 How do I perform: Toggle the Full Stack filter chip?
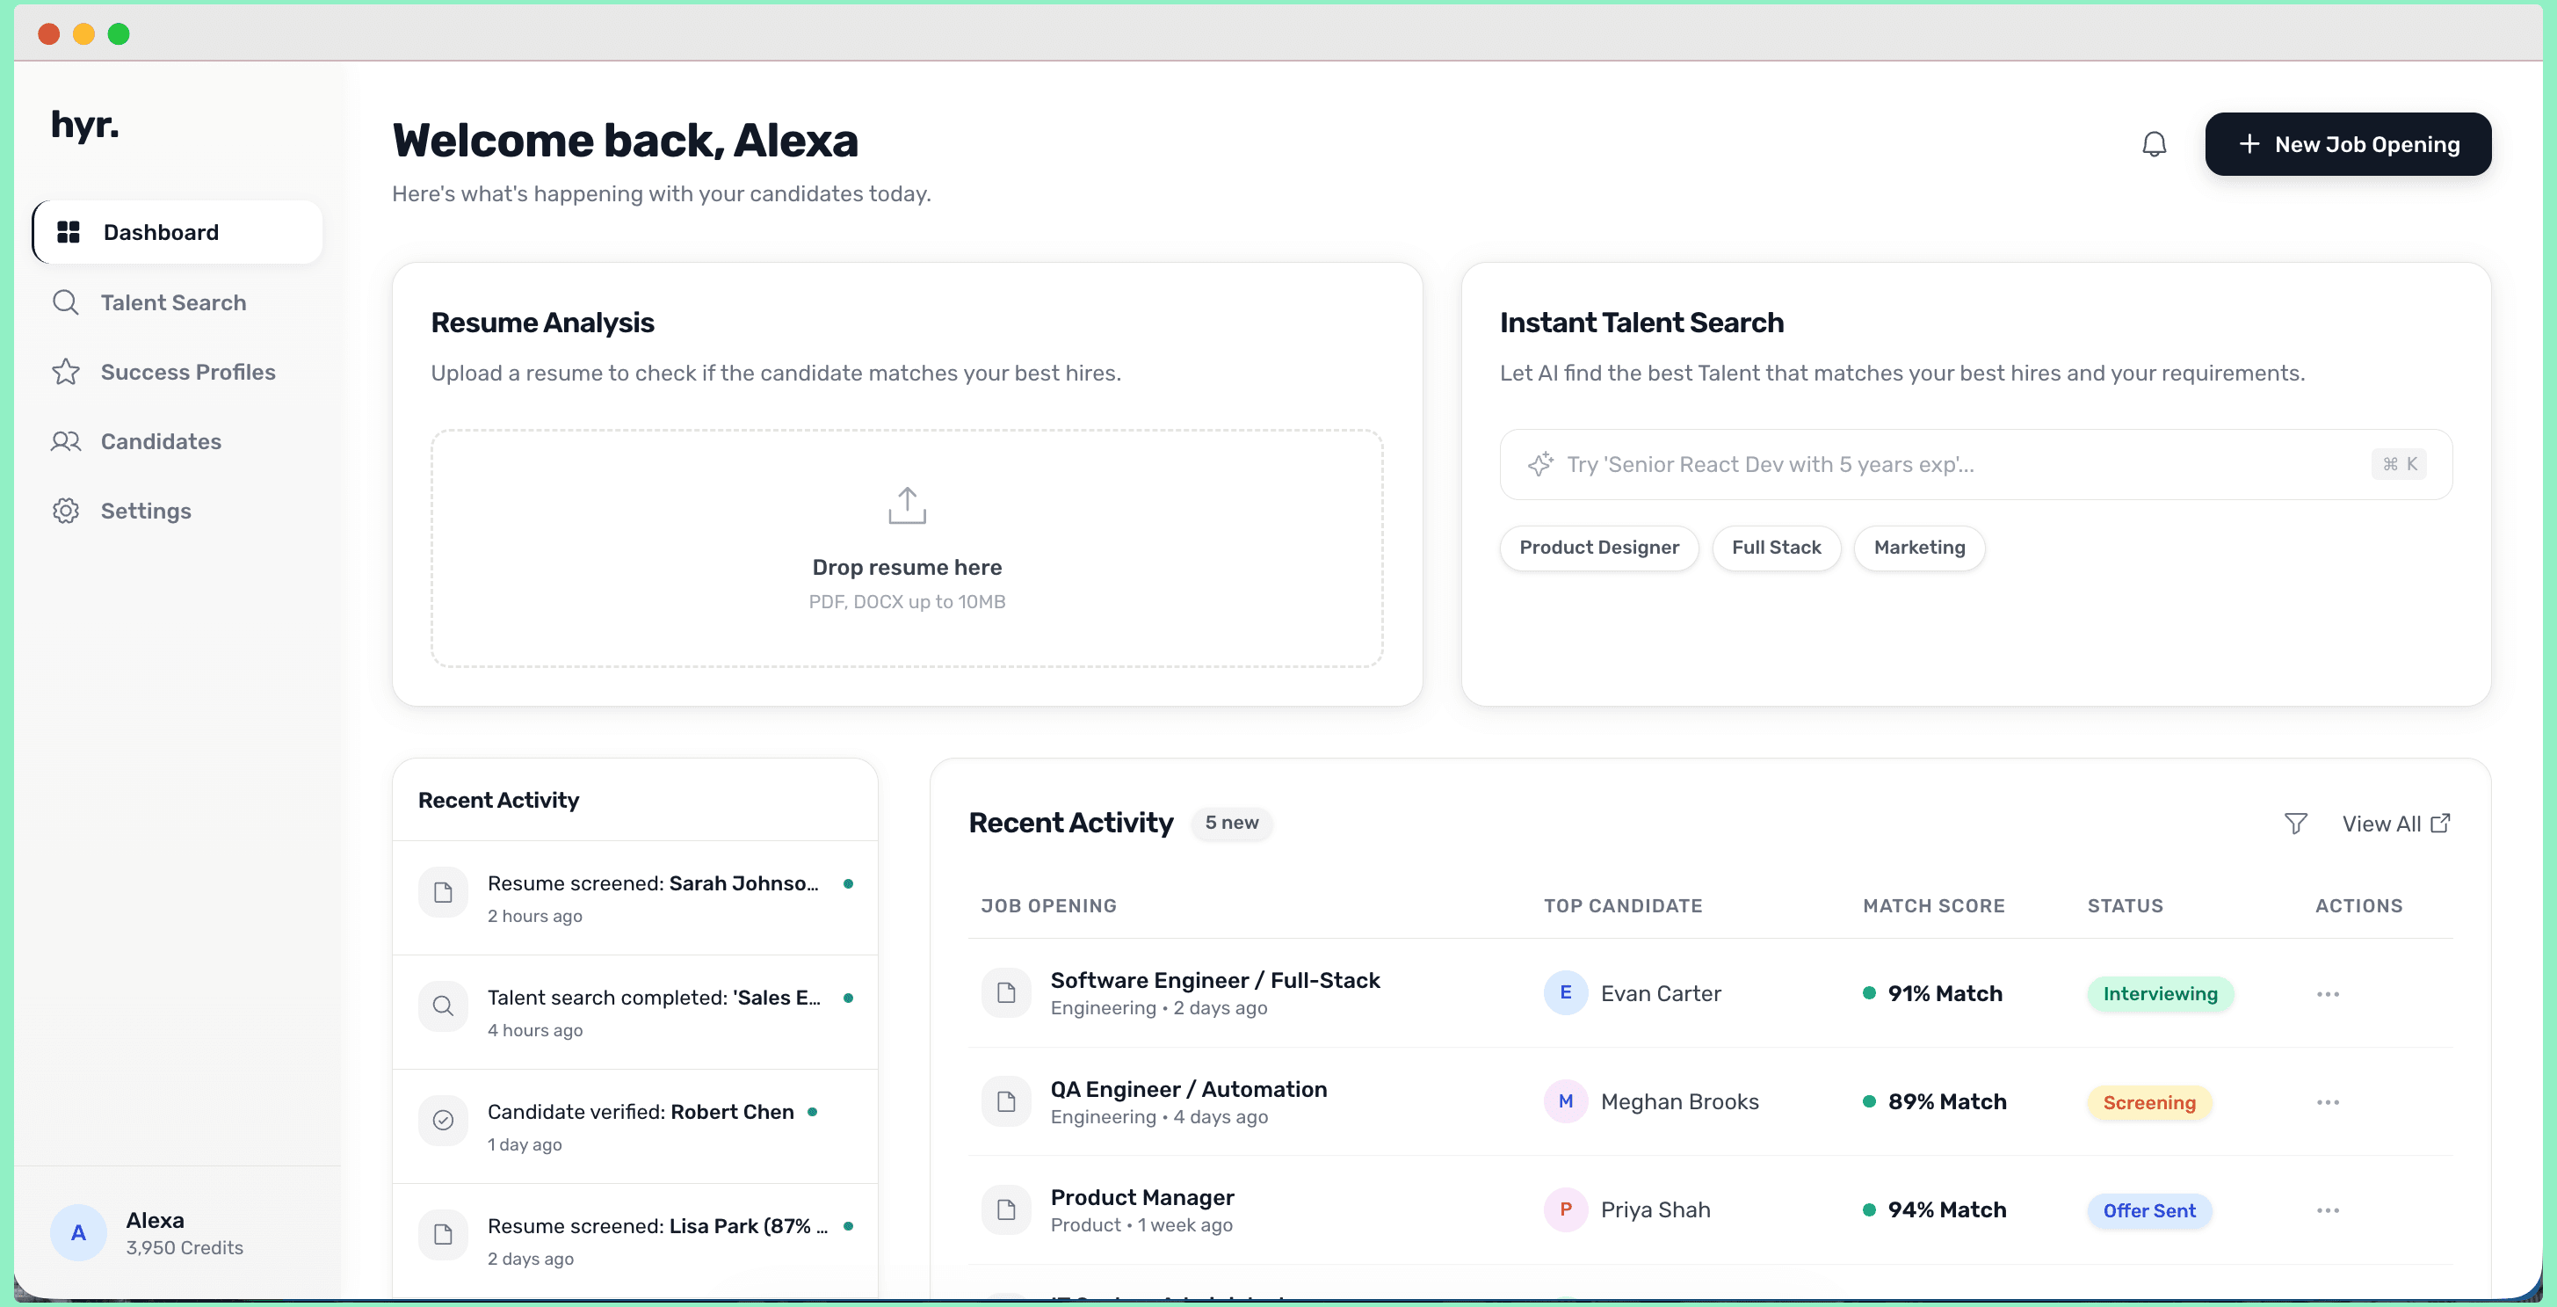tap(1776, 548)
